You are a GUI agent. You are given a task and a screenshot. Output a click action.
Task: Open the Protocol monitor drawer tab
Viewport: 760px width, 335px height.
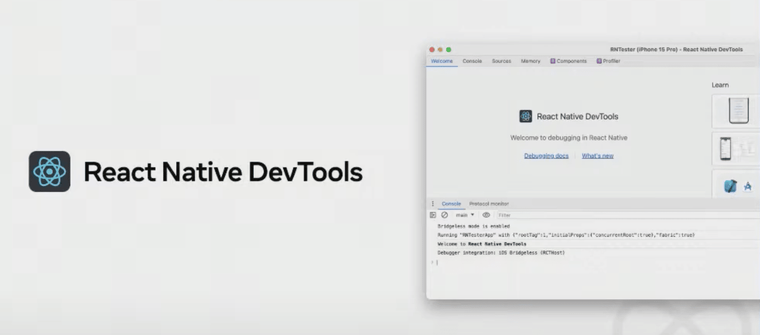pyautogui.click(x=489, y=204)
